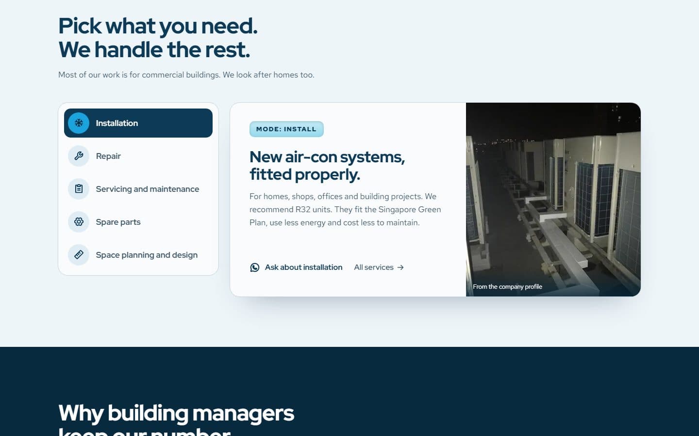This screenshot has width=699, height=436.
Task: Click the wrench icon beside Repair
Action: point(79,156)
